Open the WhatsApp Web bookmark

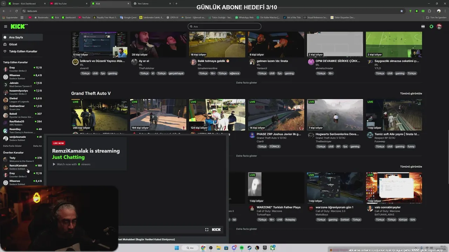click(x=244, y=17)
